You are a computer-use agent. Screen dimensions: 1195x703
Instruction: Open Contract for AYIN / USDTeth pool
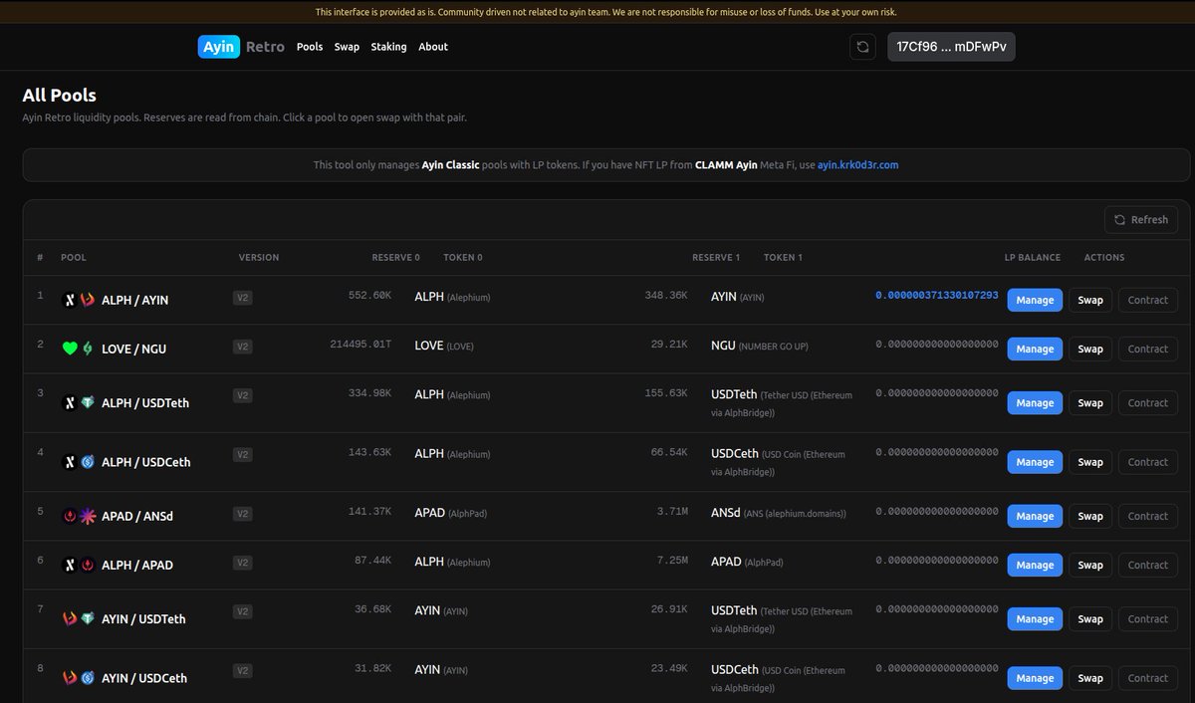coord(1147,619)
